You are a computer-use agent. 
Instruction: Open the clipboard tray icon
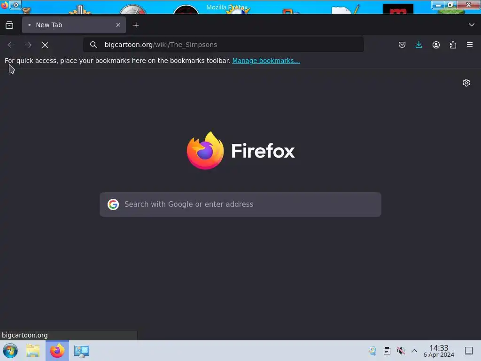click(x=387, y=351)
